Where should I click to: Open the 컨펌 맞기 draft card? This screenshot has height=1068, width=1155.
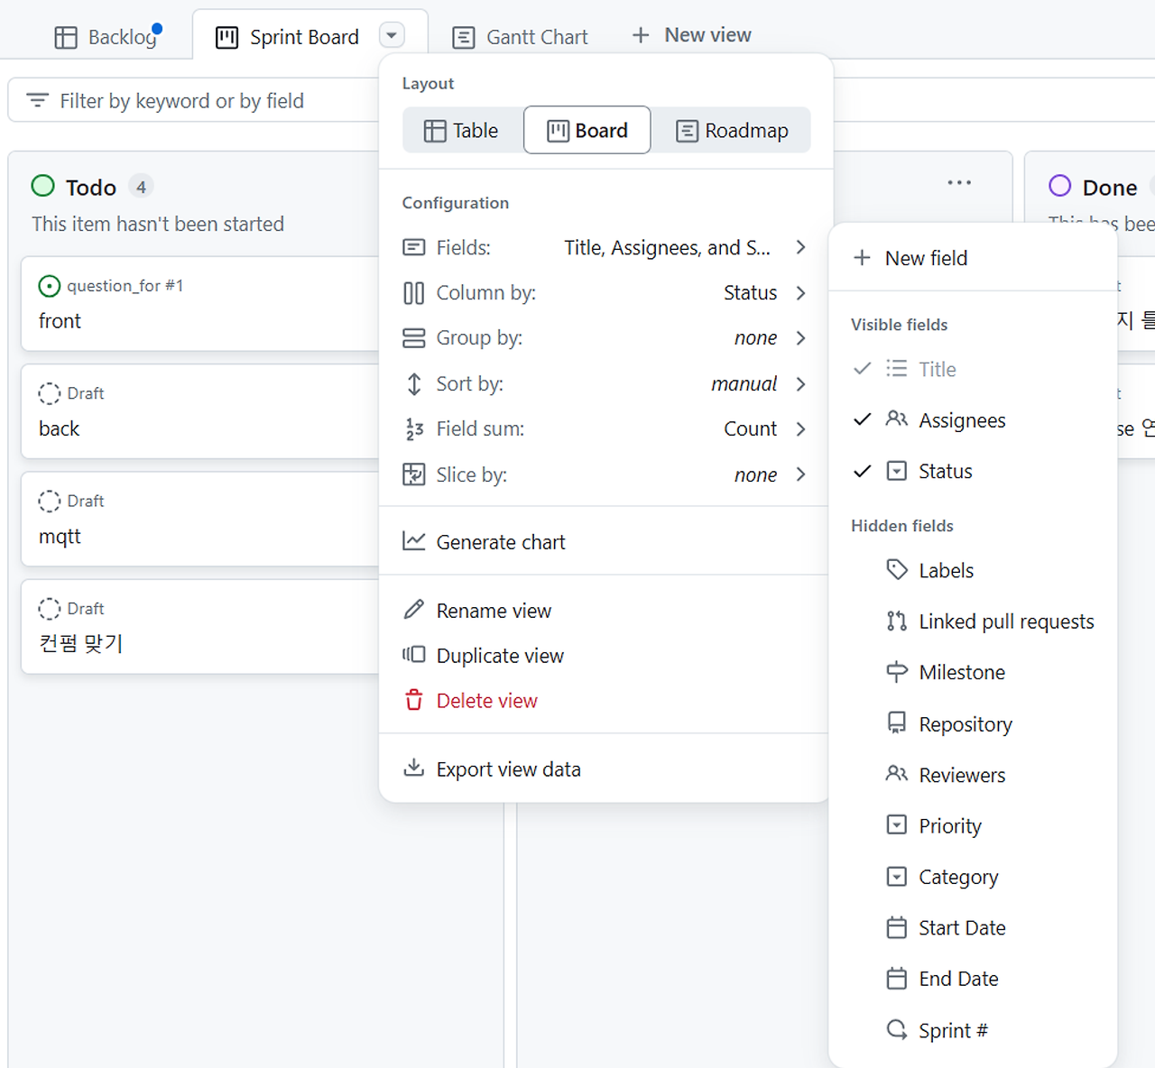tap(200, 627)
